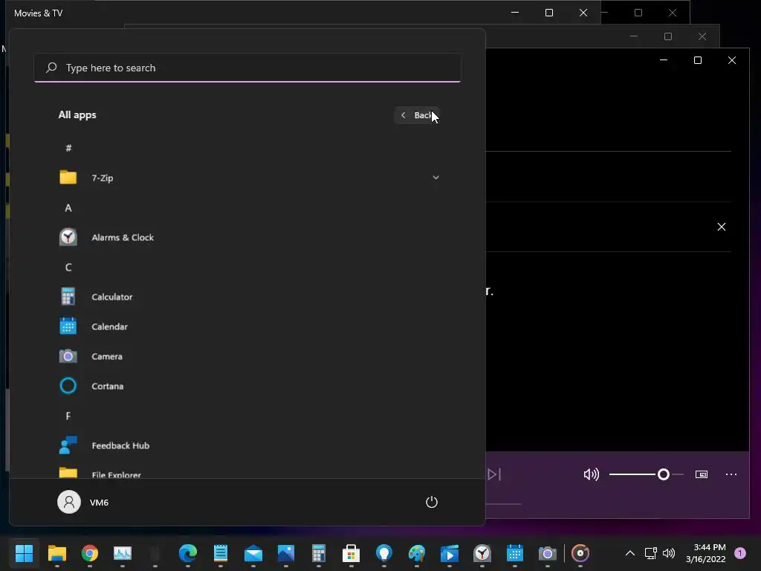Screen dimensions: 761x571
Task: Open network status in system tray
Action: (650, 553)
